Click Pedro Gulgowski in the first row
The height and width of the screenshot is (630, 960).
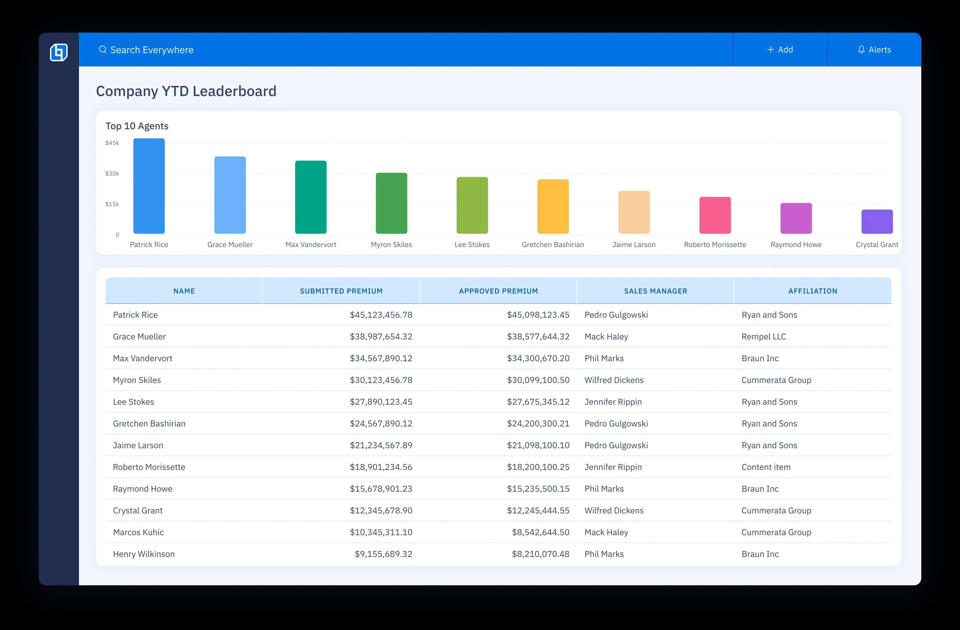pyautogui.click(x=616, y=315)
